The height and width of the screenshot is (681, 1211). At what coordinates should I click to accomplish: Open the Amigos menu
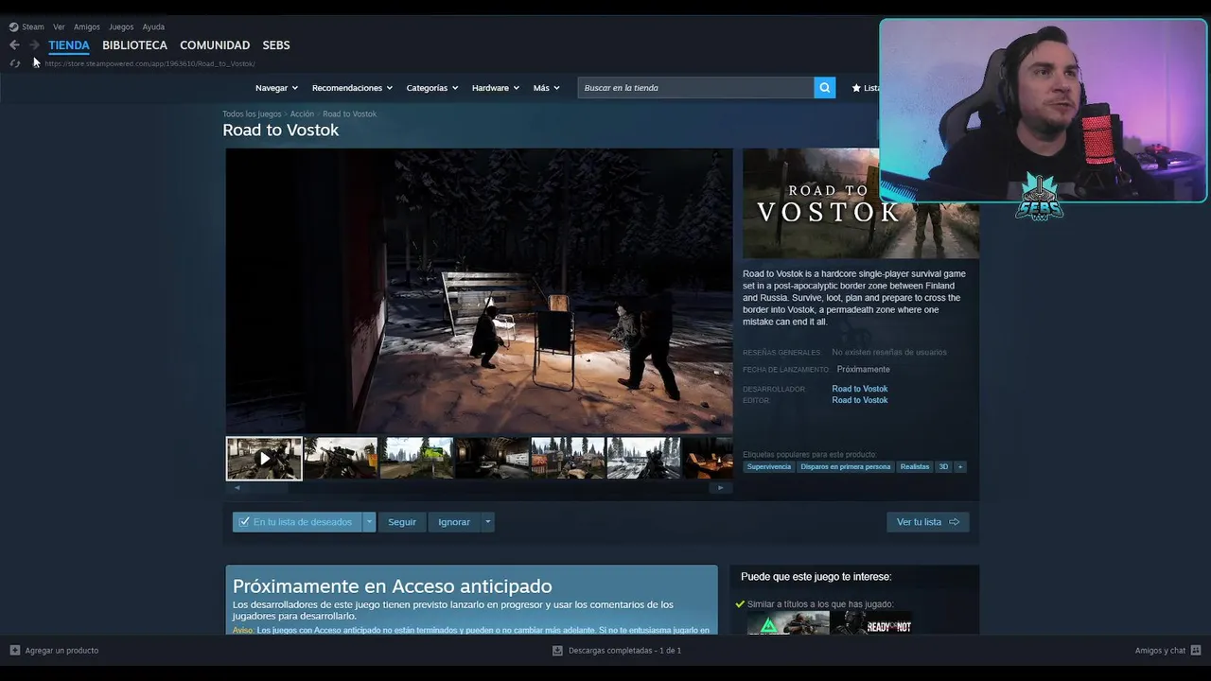87,26
